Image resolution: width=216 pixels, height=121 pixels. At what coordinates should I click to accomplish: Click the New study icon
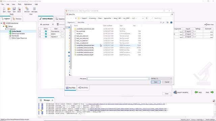pyautogui.click(x=4, y=9)
